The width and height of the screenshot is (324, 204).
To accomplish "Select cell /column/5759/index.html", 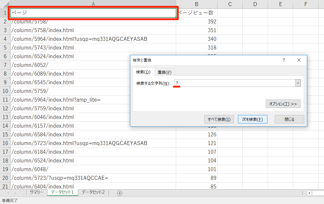I will (x=70, y=108).
